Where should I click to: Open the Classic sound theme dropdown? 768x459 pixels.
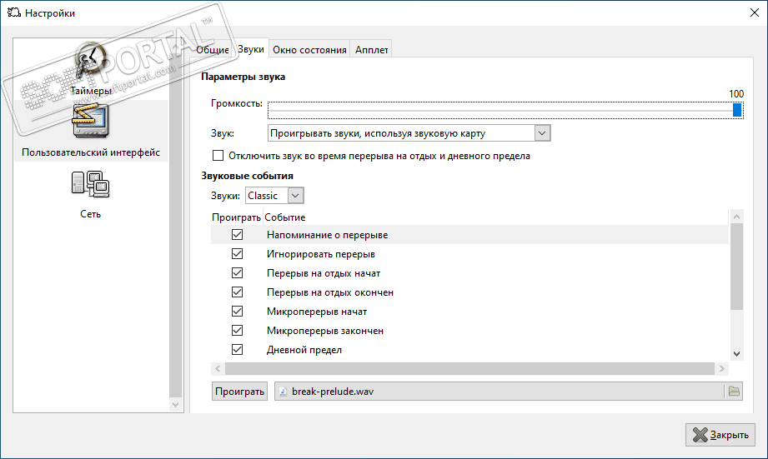pos(274,195)
